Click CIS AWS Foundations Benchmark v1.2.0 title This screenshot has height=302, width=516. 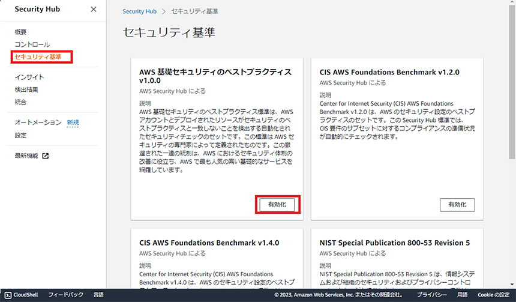pyautogui.click(x=389, y=72)
